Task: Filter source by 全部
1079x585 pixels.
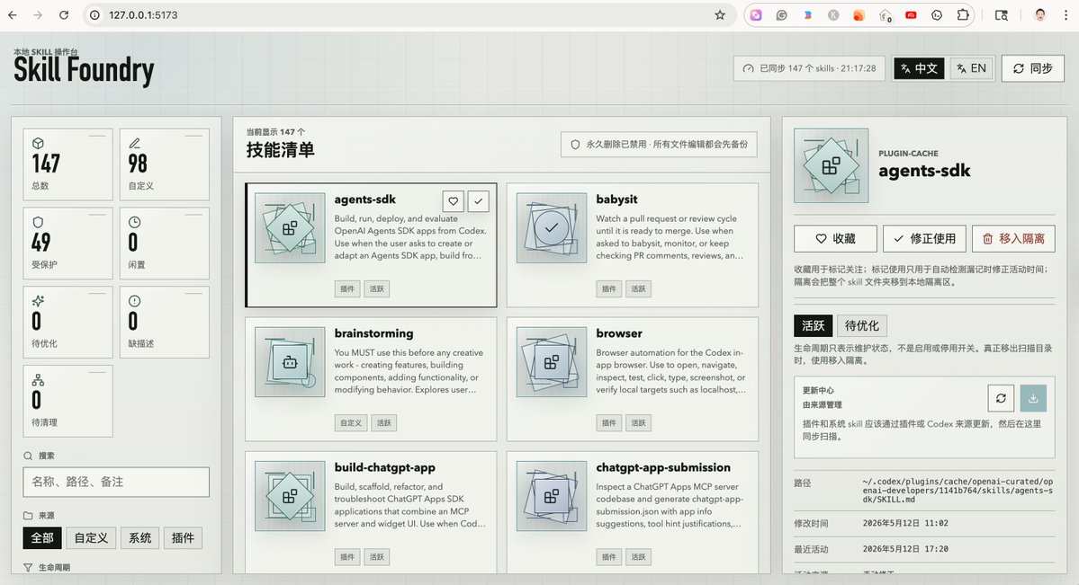Action: click(x=42, y=537)
